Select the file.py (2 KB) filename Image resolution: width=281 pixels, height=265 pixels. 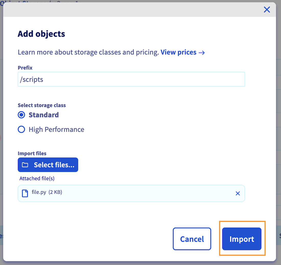(x=47, y=192)
